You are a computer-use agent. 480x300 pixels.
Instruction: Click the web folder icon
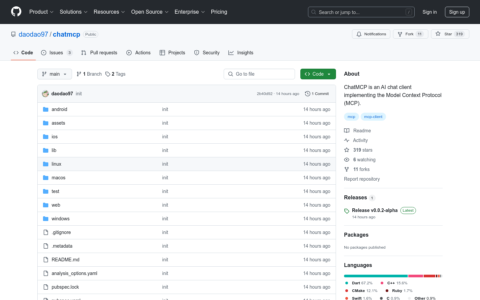(x=46, y=205)
